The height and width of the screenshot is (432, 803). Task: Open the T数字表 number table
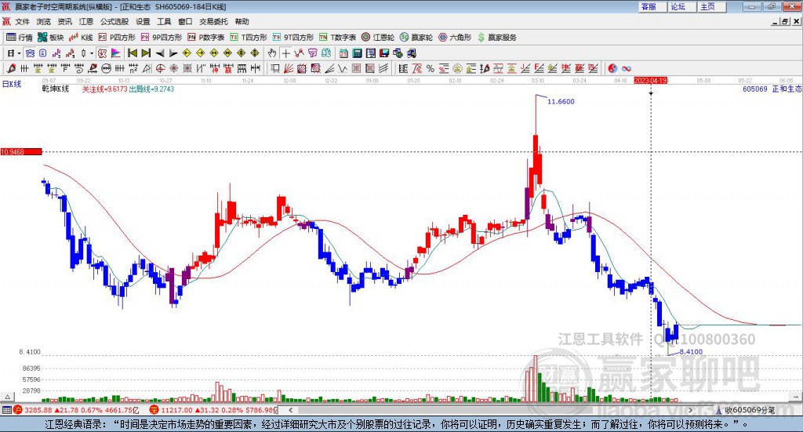pos(337,38)
